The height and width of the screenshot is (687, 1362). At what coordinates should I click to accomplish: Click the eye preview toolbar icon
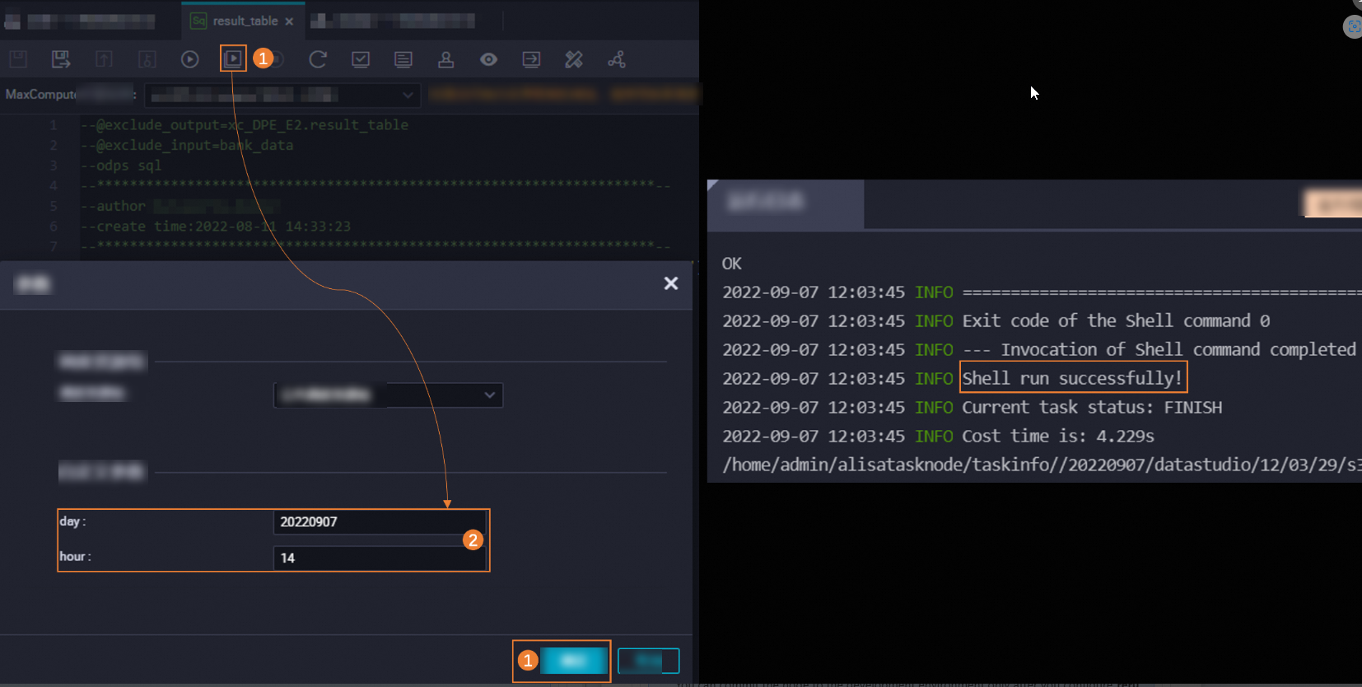(488, 59)
